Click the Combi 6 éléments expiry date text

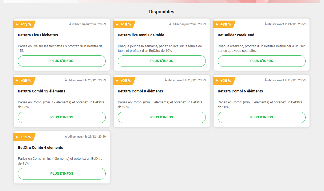[x=285, y=80]
